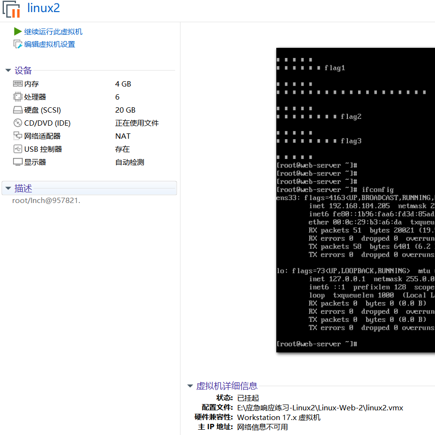Click the 配置文件 label in VM details
This screenshot has width=435, height=435.
coord(217,407)
